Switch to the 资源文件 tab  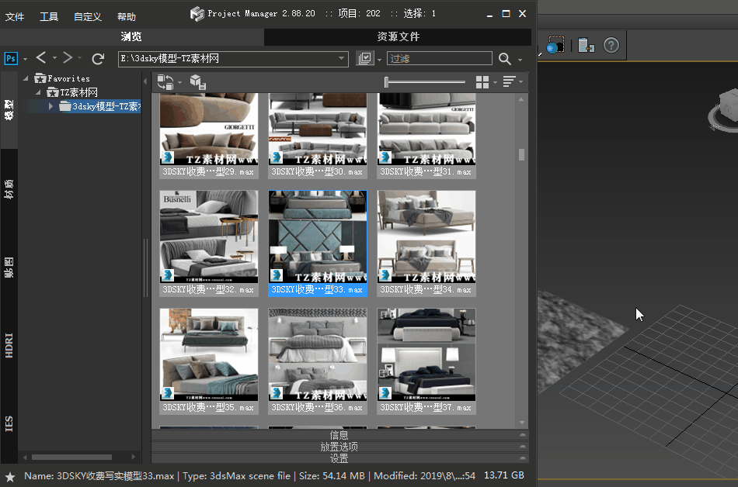(398, 36)
